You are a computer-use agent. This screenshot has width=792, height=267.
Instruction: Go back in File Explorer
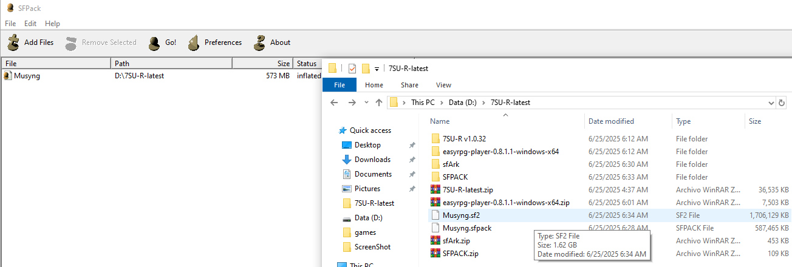click(334, 103)
